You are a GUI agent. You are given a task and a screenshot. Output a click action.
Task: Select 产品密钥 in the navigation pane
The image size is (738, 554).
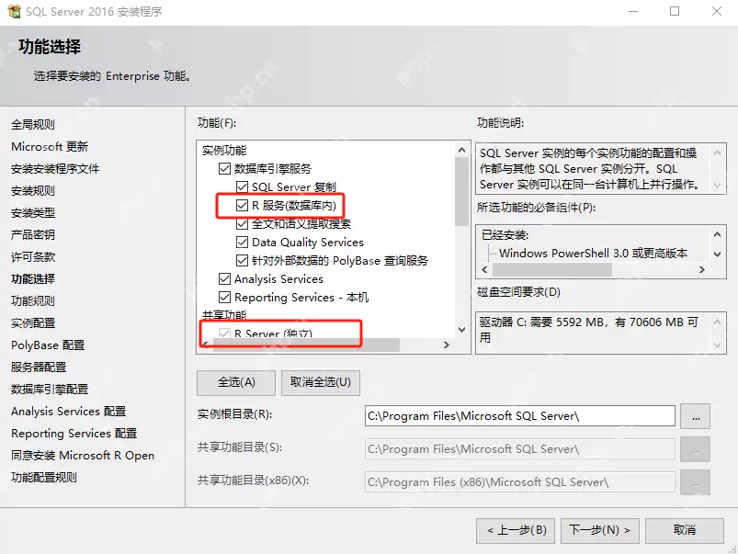coord(34,234)
